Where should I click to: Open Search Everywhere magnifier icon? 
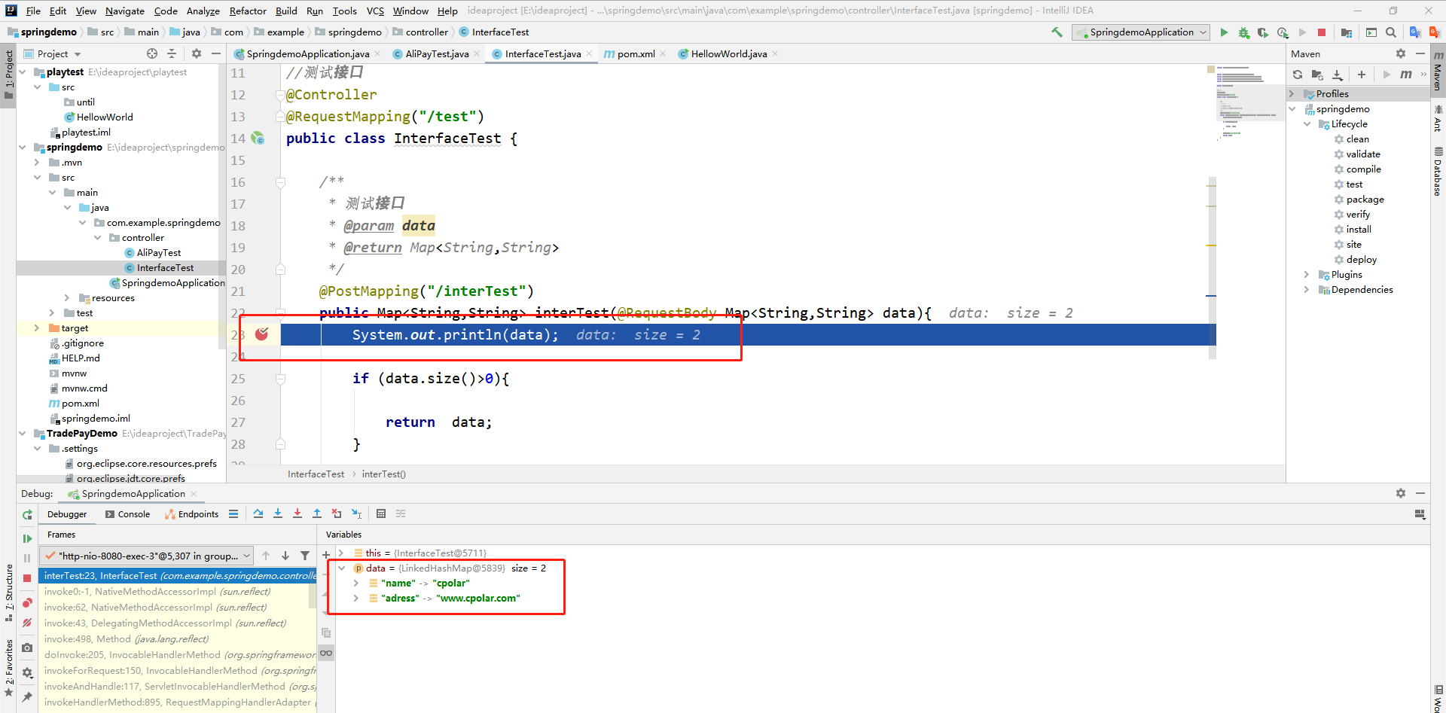coord(1390,32)
